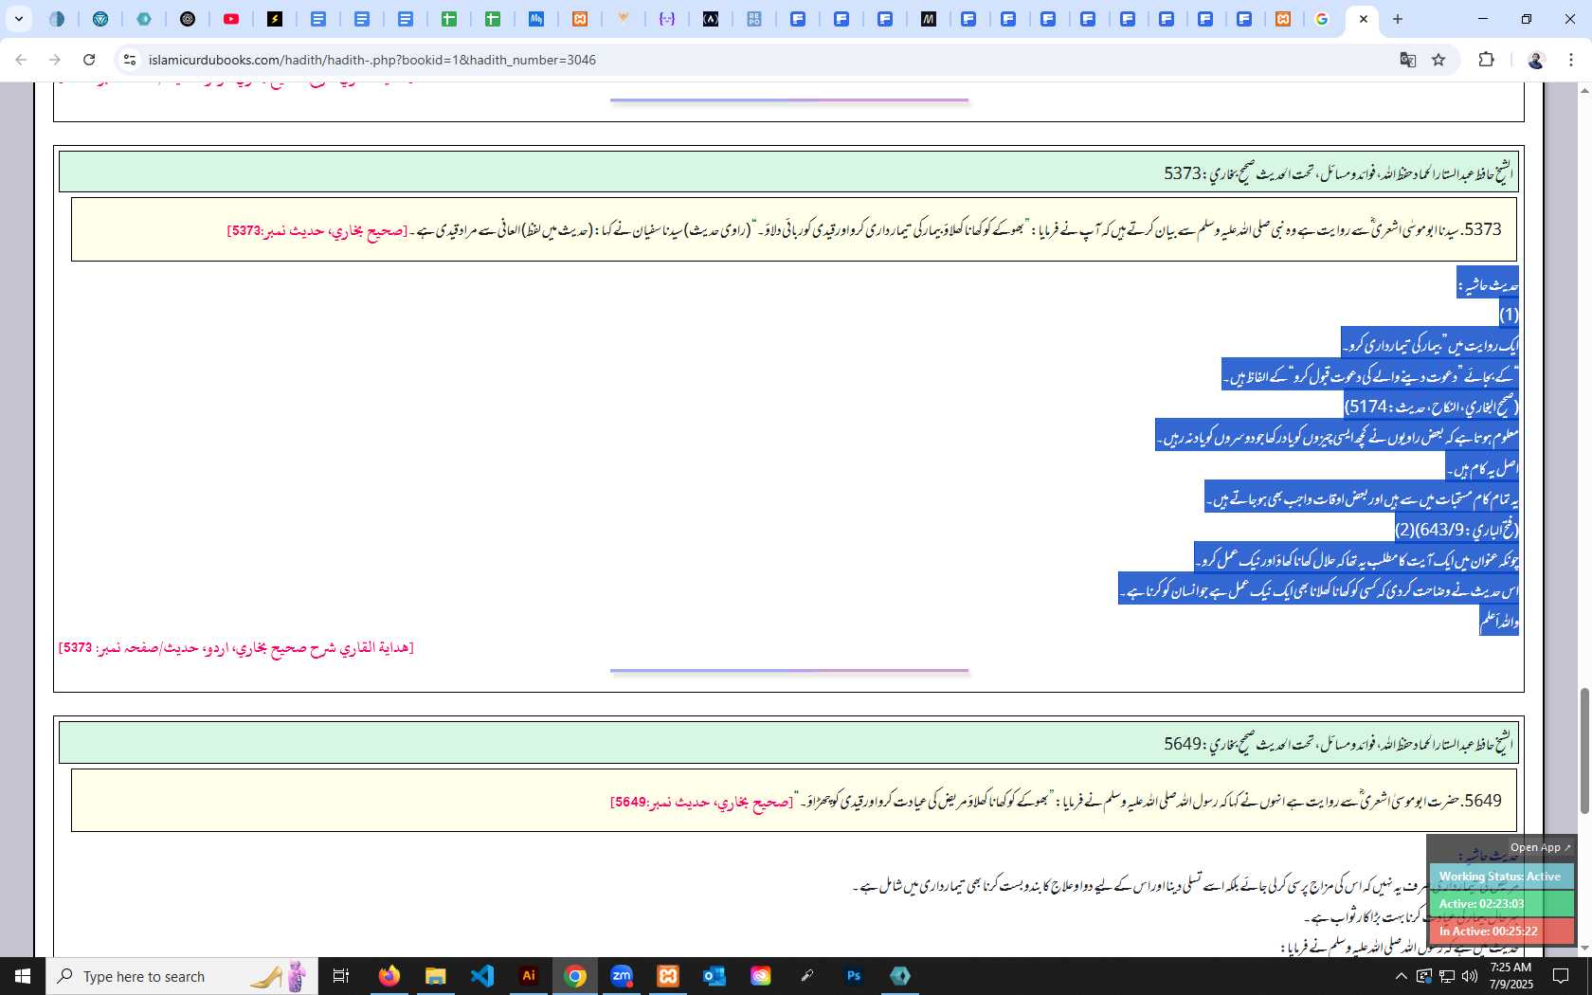Viewport: 1592px width, 995px height.
Task: Open a new browser tab
Action: click(x=1398, y=19)
